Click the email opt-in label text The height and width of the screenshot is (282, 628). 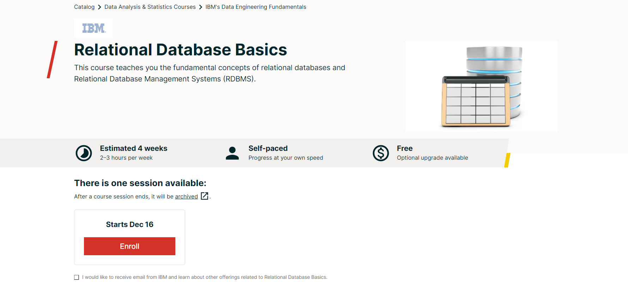click(205, 277)
